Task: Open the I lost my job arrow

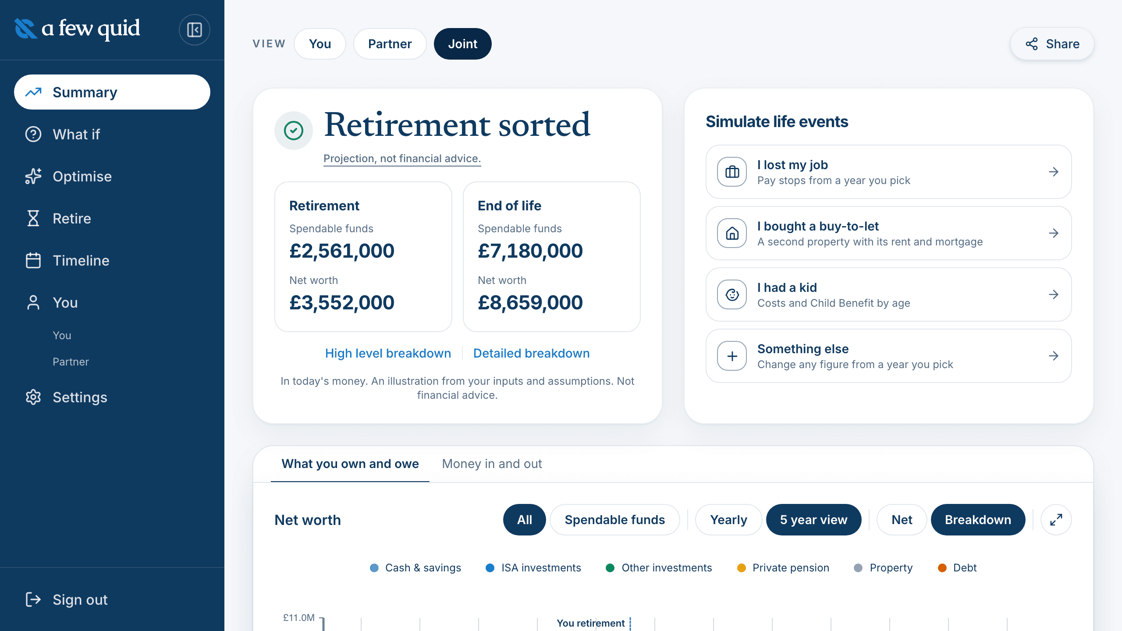Action: (x=1054, y=172)
